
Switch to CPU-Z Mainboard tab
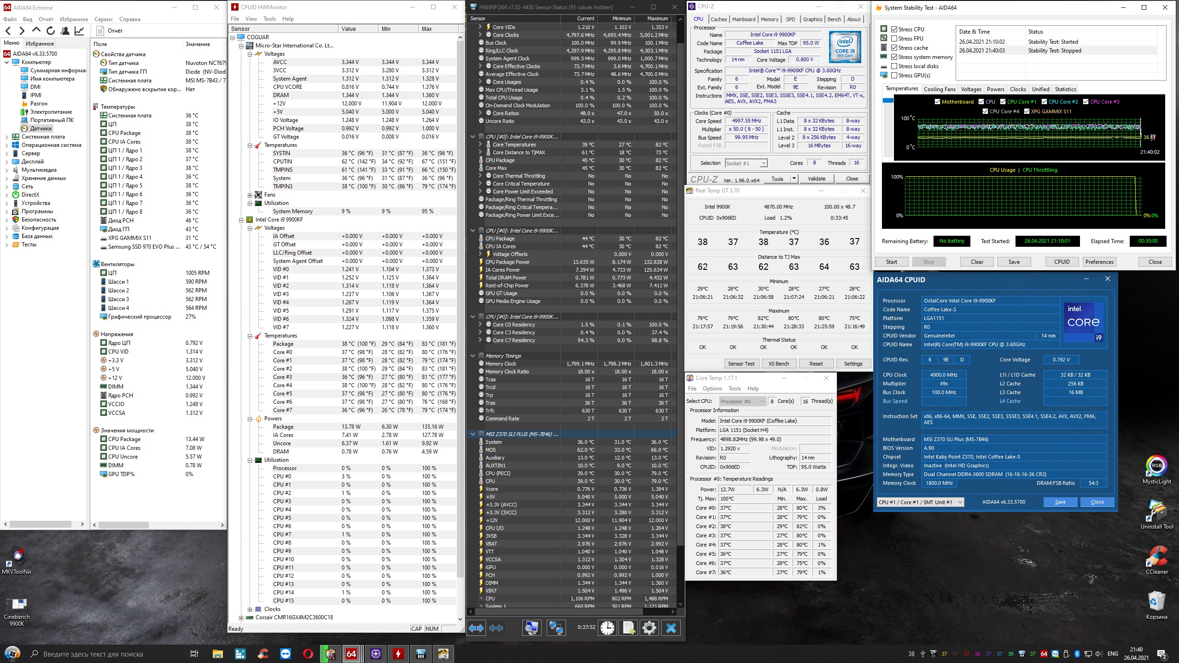pos(743,19)
